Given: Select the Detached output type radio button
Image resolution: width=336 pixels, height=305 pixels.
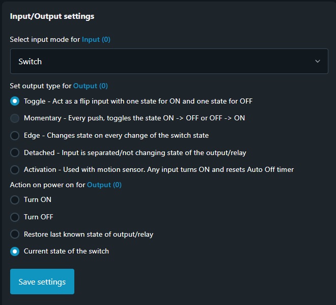Looking at the screenshot, I should point(15,152).
